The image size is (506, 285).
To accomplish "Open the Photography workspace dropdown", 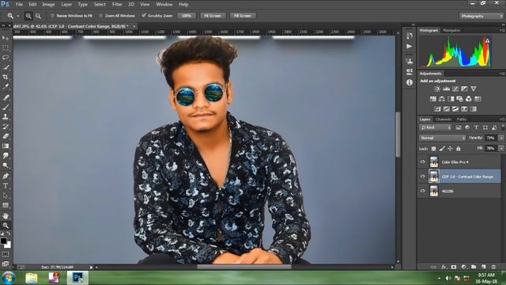I will coord(481,16).
